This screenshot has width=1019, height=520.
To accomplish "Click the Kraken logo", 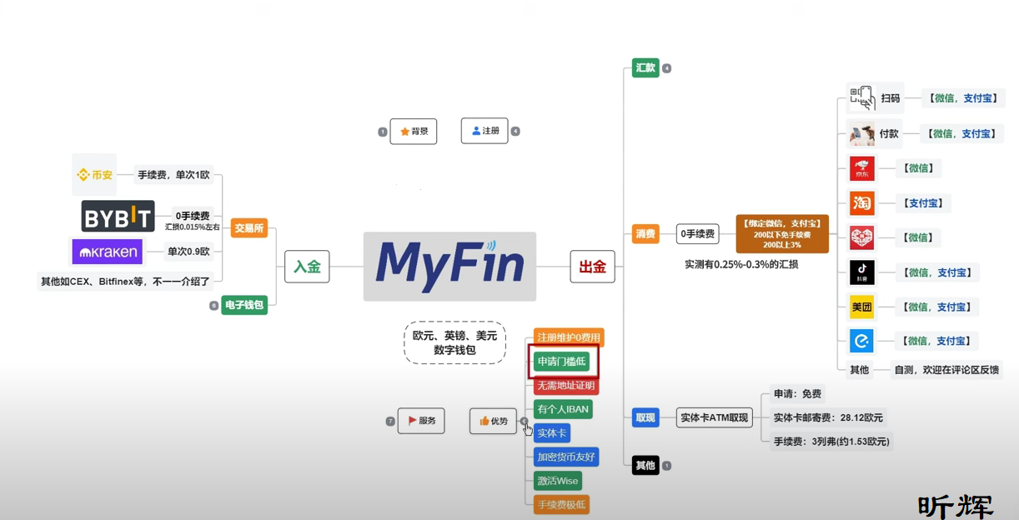I will coord(108,251).
